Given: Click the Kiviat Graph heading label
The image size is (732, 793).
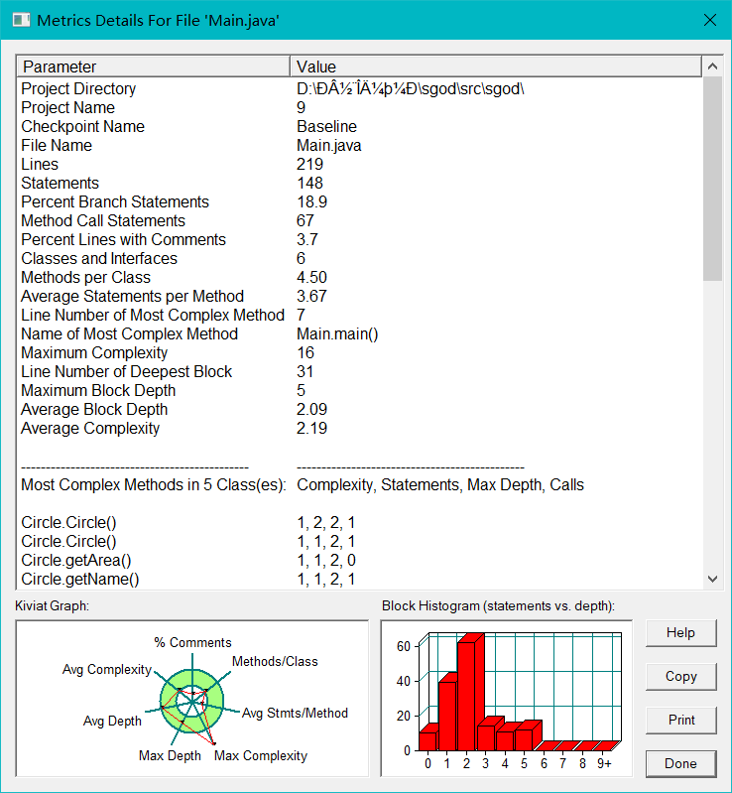Looking at the screenshot, I should tap(52, 605).
